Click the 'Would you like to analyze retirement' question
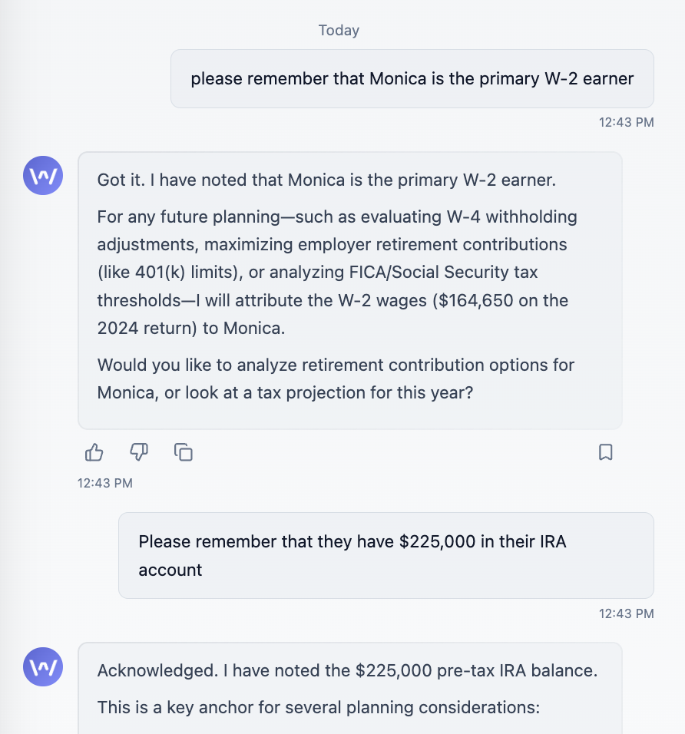The height and width of the screenshot is (734, 685). [x=336, y=379]
